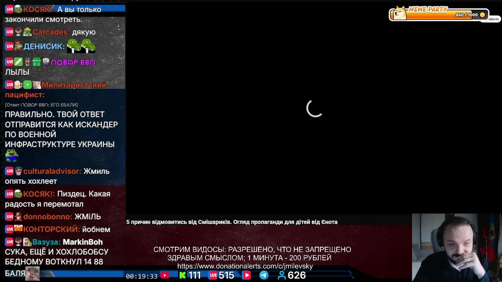This screenshot has width=502, height=282.
Task: Click the Doge mascot on Meme Party bar
Action: point(400,13)
